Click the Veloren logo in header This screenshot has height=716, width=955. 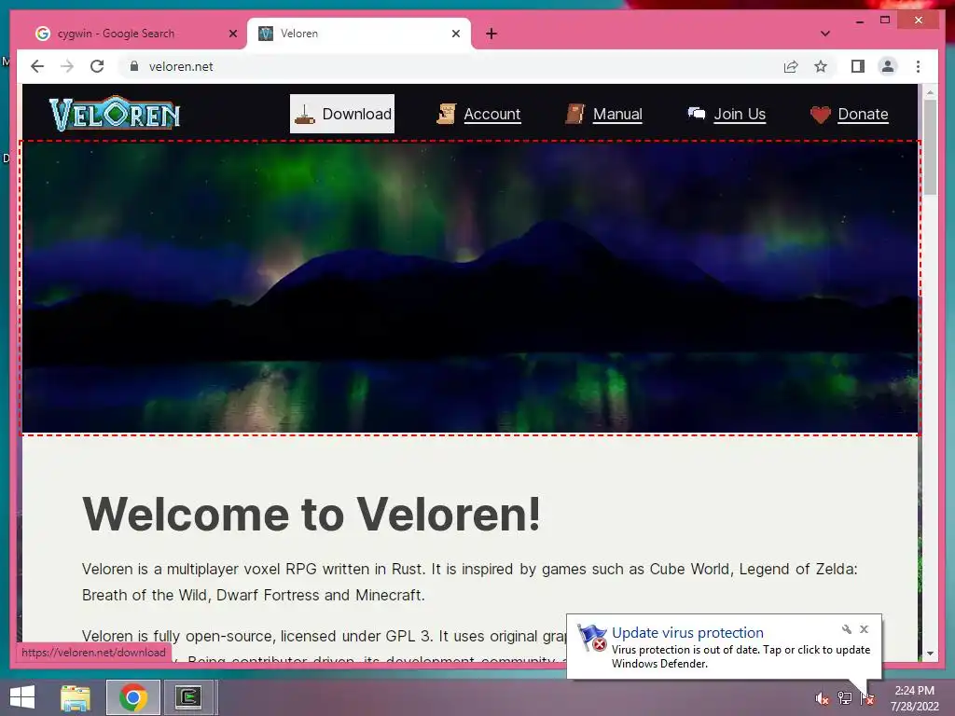click(115, 113)
